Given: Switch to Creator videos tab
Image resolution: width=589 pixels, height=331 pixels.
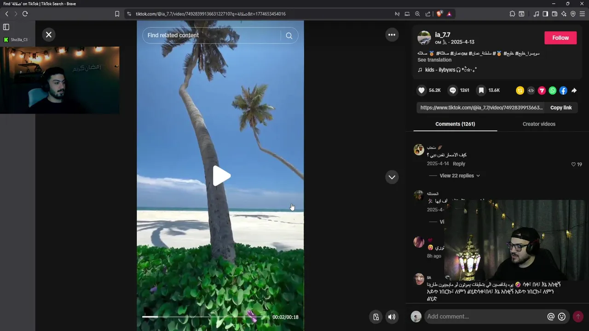Looking at the screenshot, I should (539, 124).
